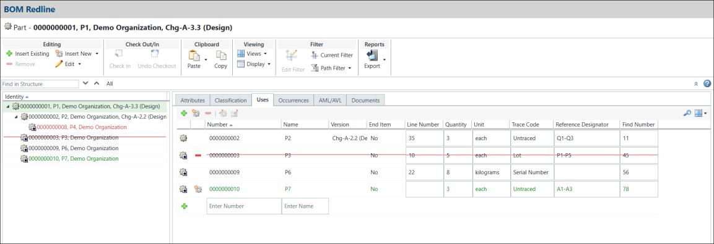714x244 pixels.
Task: Open the Insert New dropdown arrow
Action: coord(97,54)
